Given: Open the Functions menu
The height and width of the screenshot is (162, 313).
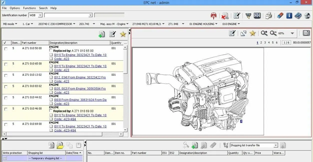Looking at the screenshot, I should point(29,8).
